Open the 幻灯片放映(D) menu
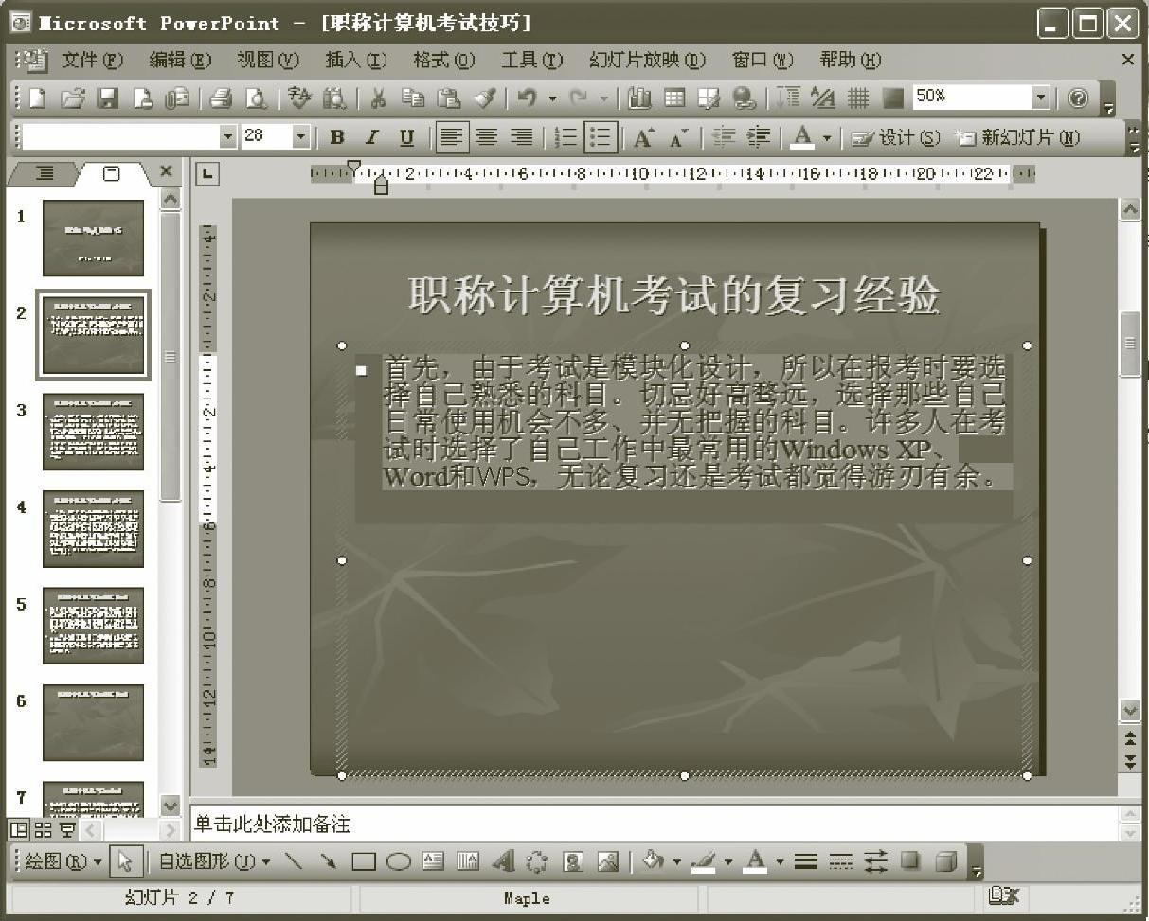This screenshot has height=921, width=1149. click(x=647, y=60)
